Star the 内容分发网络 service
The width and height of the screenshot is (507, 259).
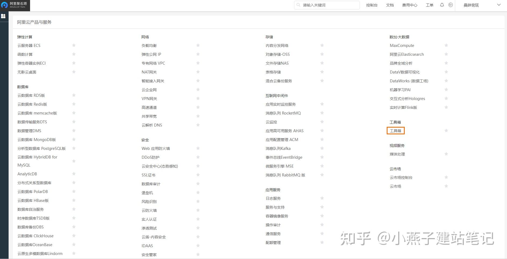(322, 45)
